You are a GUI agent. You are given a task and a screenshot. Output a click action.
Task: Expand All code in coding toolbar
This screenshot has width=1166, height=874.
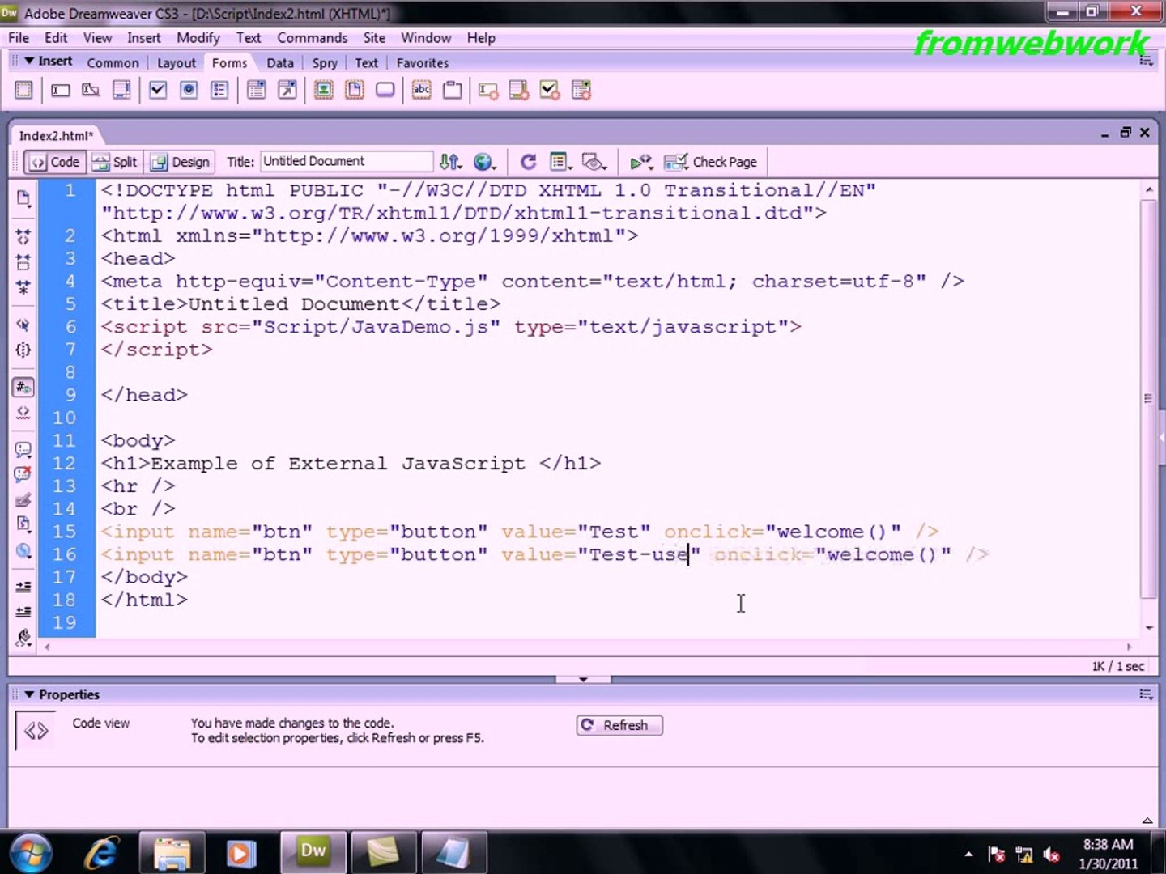point(23,287)
